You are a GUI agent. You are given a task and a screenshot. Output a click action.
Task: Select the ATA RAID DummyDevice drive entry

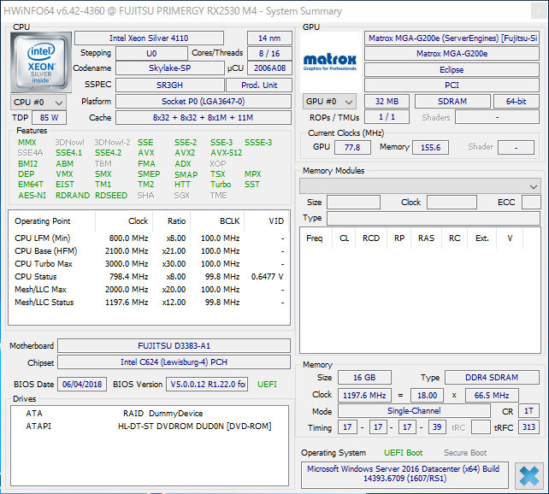149,413
